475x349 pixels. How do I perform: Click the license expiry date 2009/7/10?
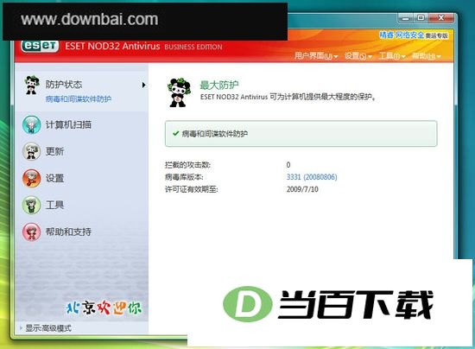(302, 189)
